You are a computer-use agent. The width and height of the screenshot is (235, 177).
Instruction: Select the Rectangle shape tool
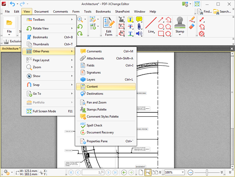[x=161, y=34]
